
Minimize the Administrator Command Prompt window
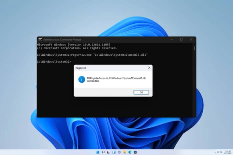172,39
